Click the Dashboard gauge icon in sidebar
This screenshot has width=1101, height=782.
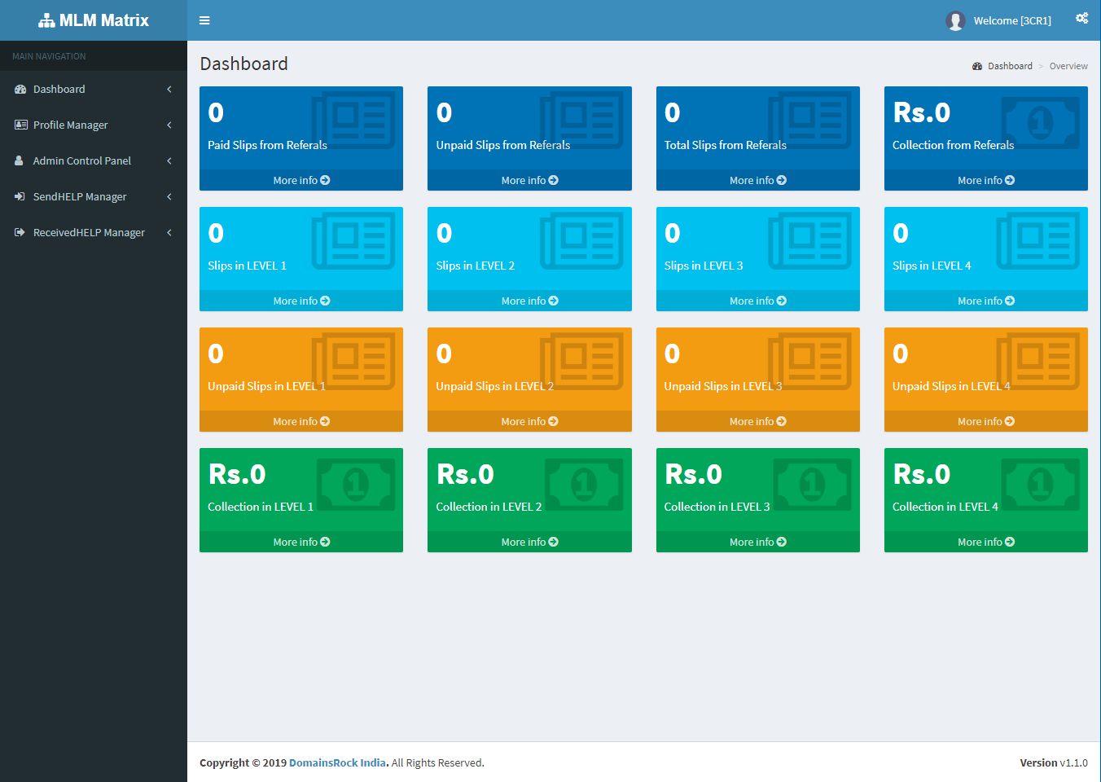[20, 90]
